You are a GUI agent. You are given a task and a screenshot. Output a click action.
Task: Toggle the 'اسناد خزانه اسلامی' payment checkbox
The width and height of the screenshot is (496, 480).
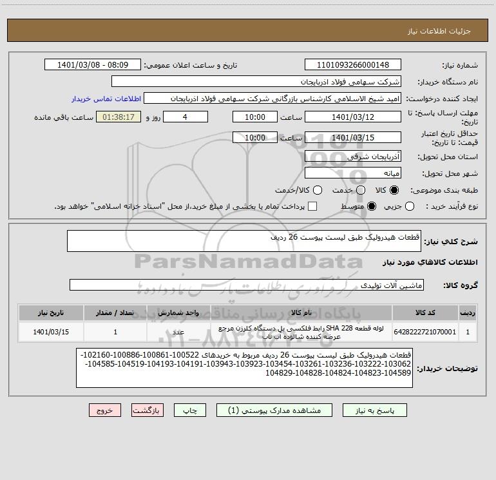312,206
